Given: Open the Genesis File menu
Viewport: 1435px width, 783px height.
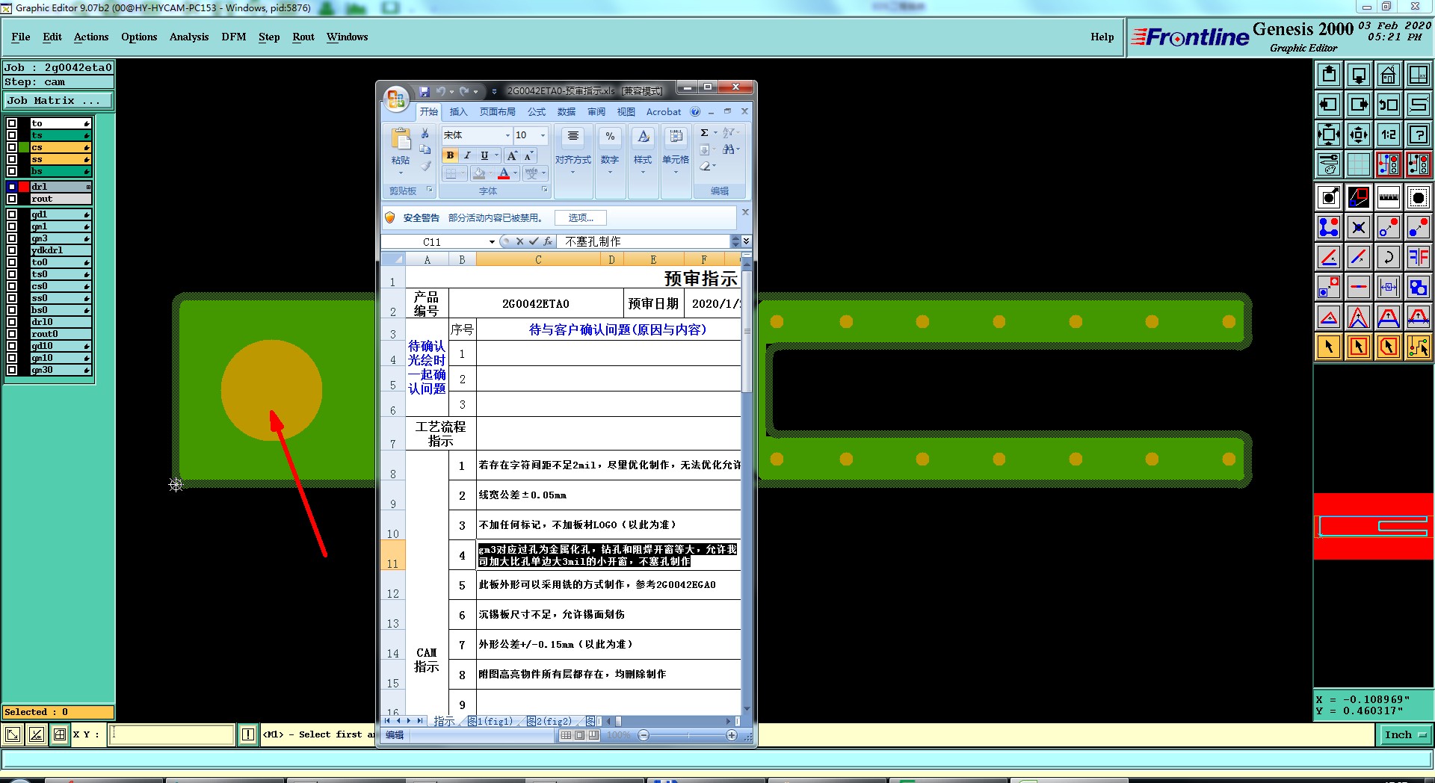Looking at the screenshot, I should 21,37.
